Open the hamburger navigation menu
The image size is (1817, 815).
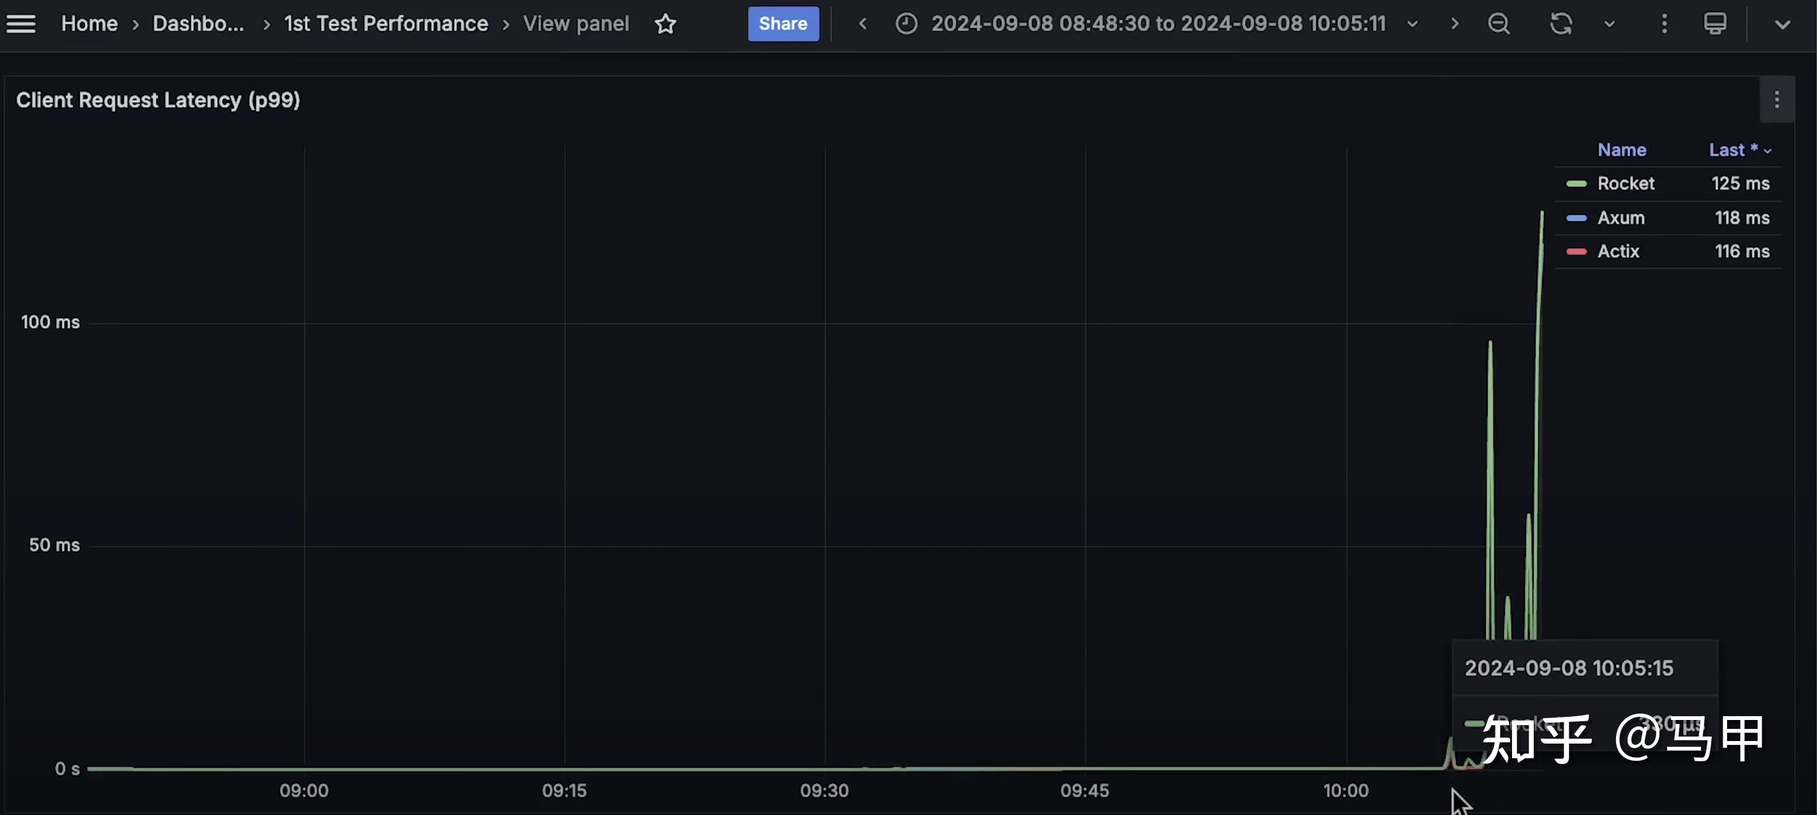21,24
